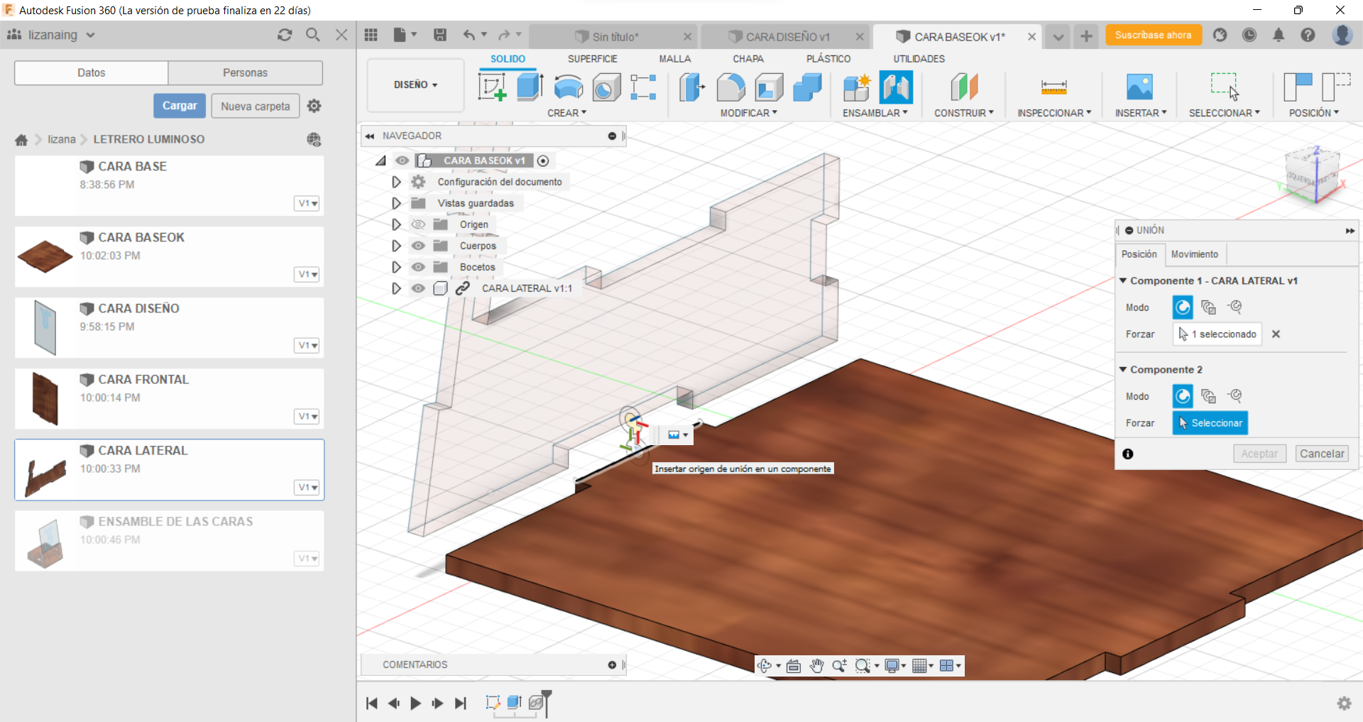Select the Revolve tool

click(568, 87)
